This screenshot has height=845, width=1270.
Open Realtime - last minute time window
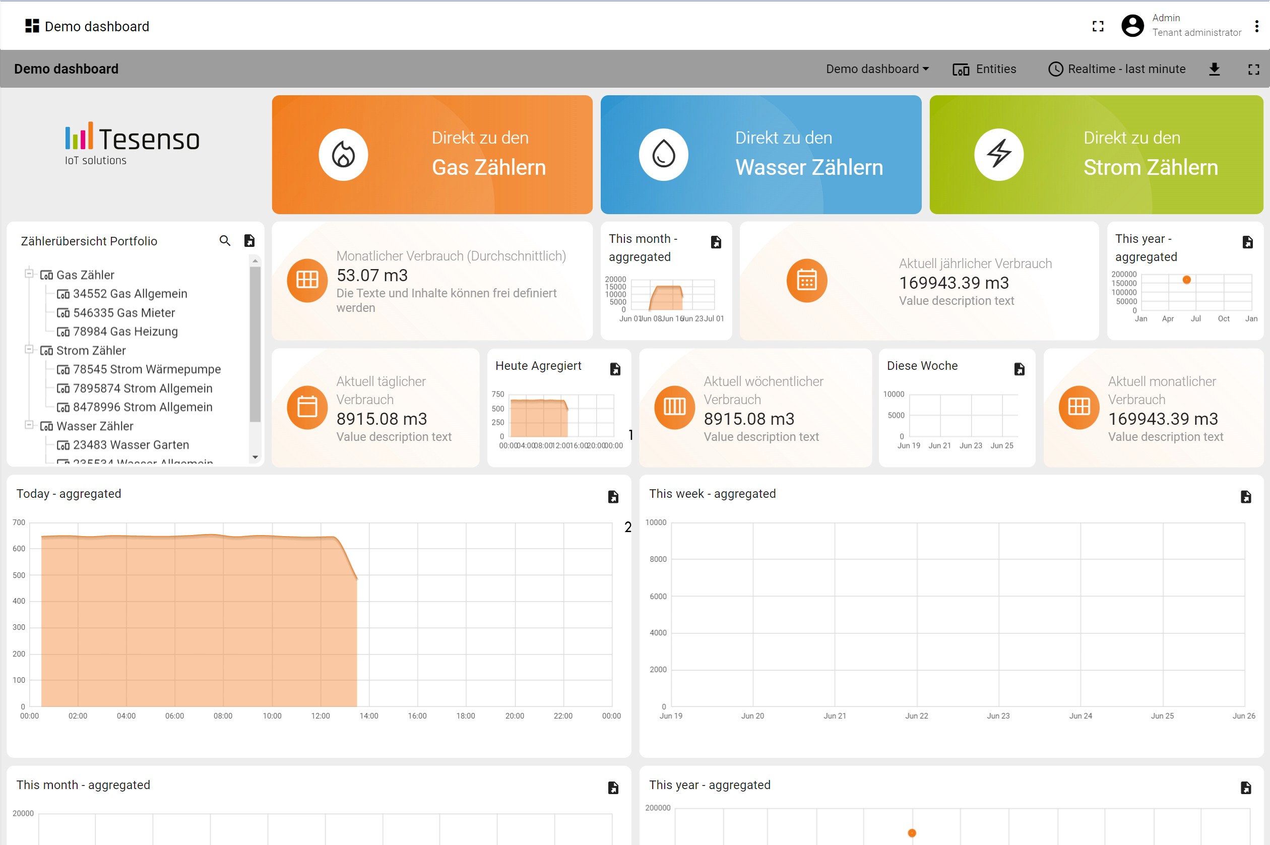click(x=1117, y=69)
